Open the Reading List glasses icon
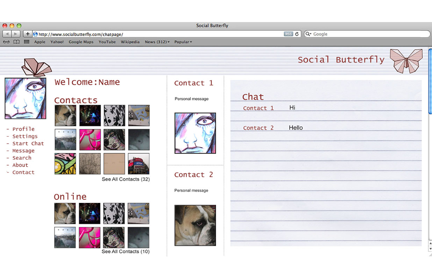Viewport: 432px width, 278px height. tap(6, 42)
